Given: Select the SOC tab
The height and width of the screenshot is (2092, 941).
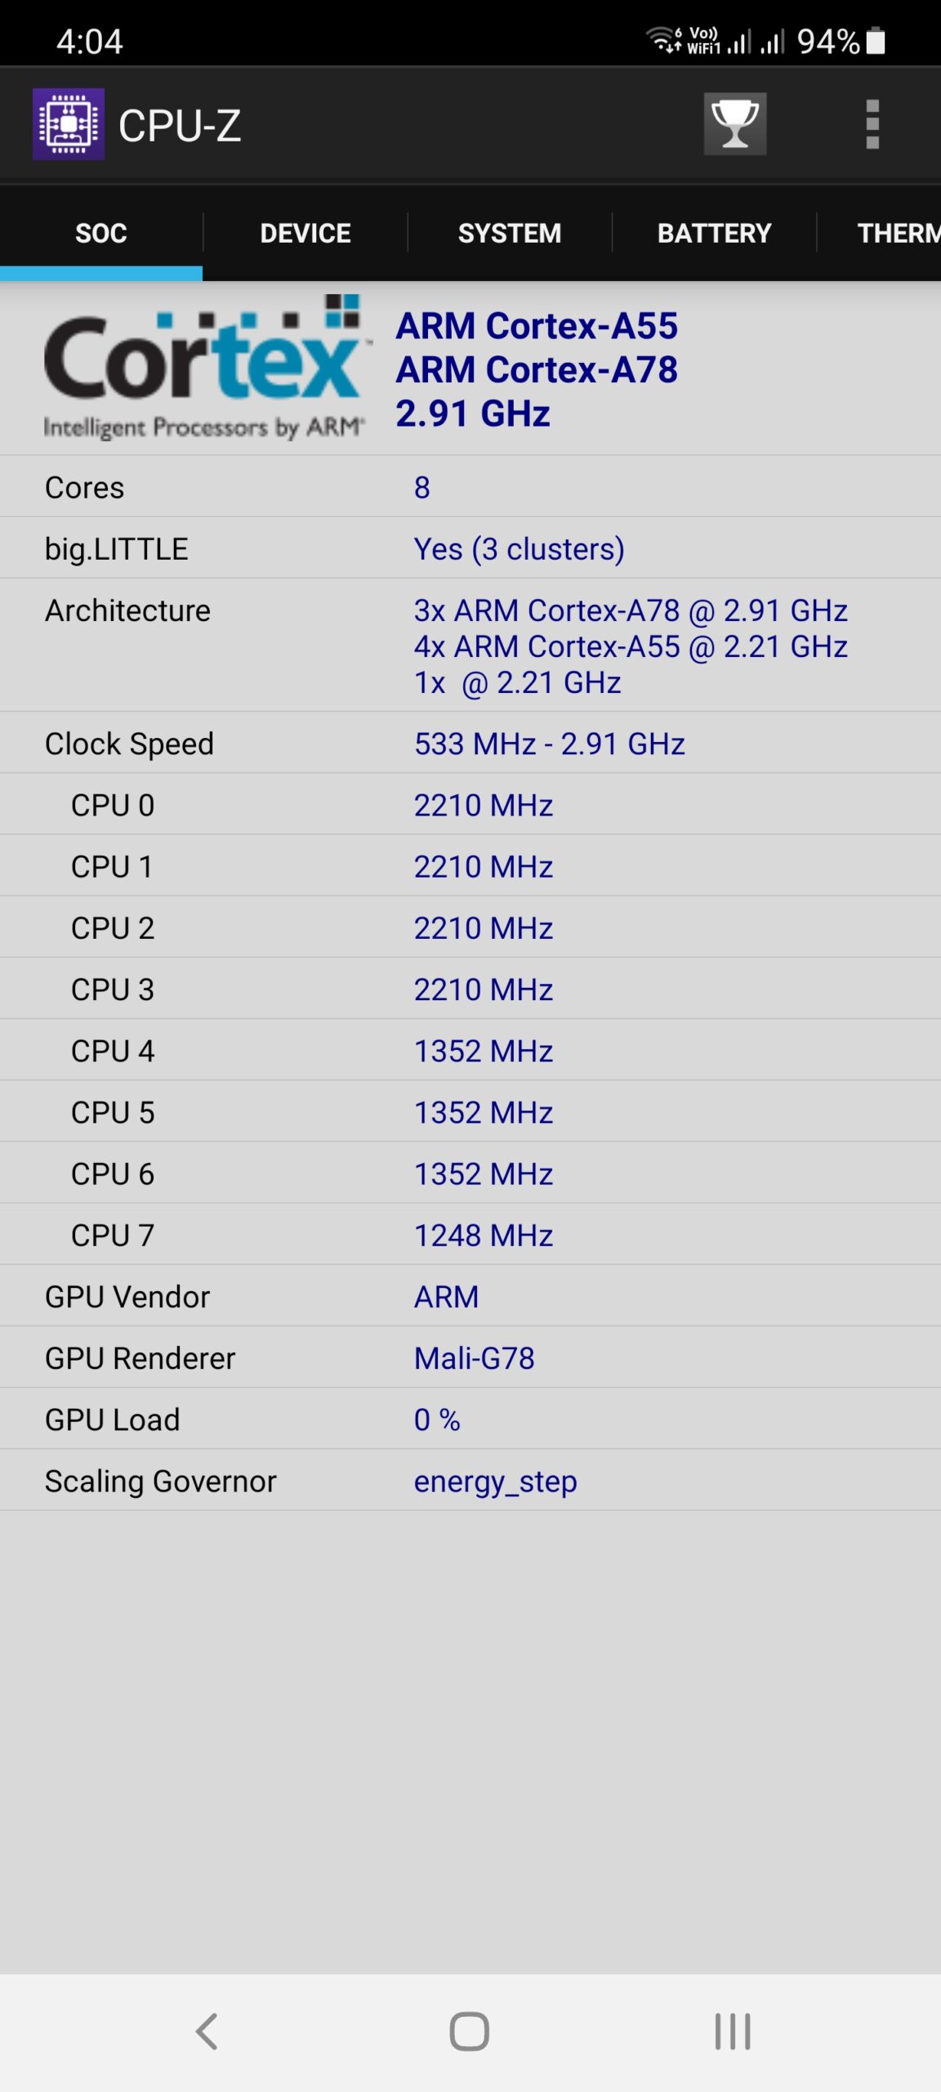Looking at the screenshot, I should (x=101, y=234).
